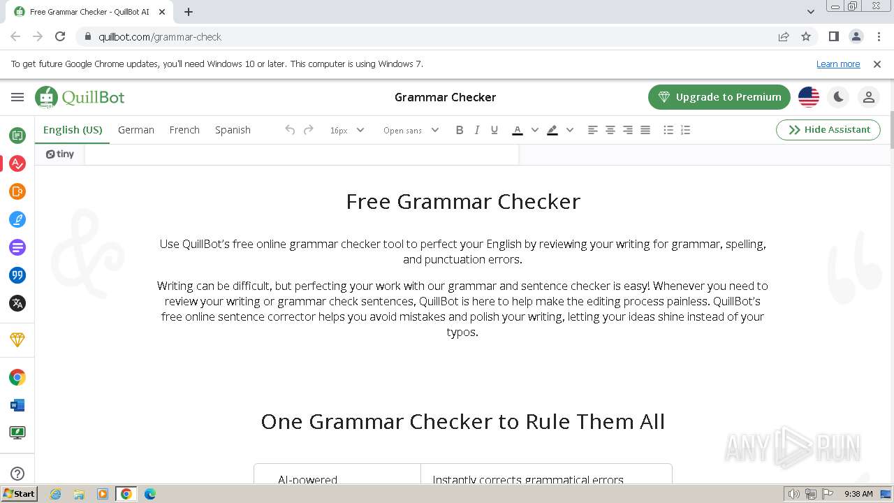Click the Hide Assistant button
Screen dimensions: 894x503
(828, 130)
